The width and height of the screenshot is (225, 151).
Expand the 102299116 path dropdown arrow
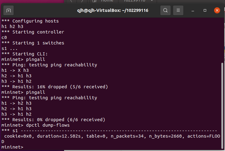pyautogui.click(x=152, y=1)
